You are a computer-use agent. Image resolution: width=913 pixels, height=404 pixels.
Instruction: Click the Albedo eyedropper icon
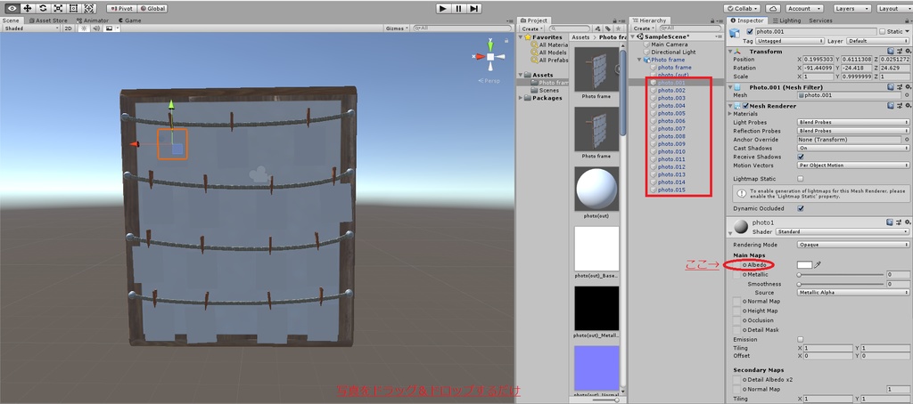point(818,264)
